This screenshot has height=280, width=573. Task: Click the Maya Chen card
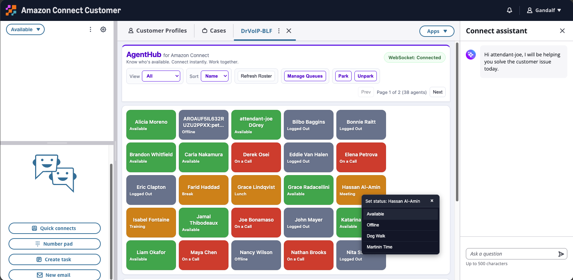204,255
